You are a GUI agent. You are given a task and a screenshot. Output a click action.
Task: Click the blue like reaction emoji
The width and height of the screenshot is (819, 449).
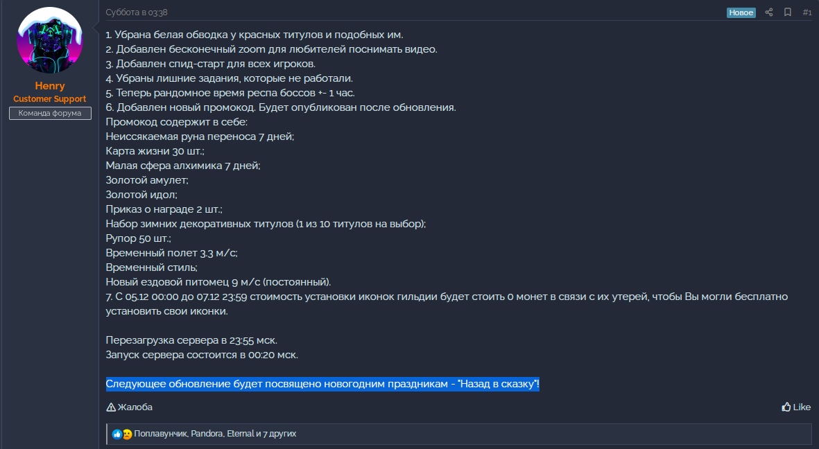117,434
